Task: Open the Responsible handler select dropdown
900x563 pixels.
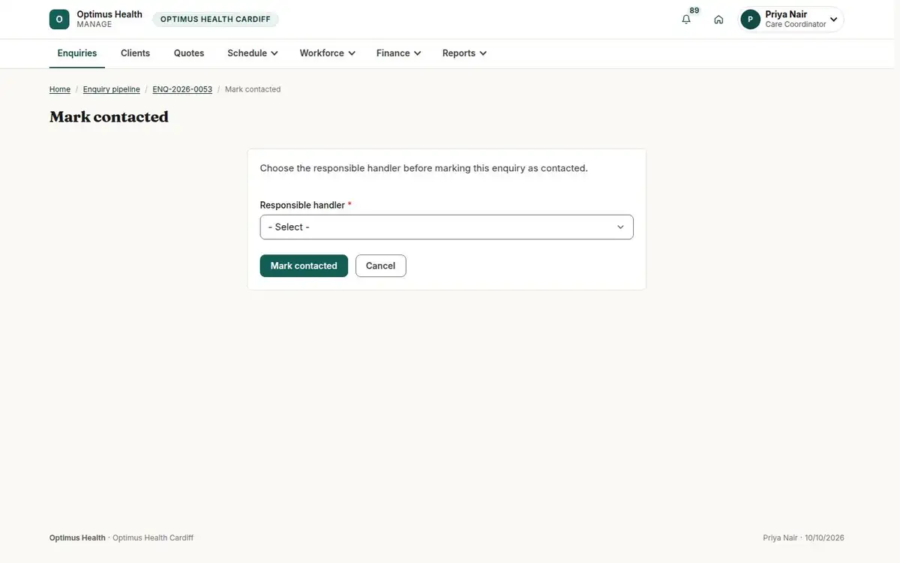Action: coord(446,227)
